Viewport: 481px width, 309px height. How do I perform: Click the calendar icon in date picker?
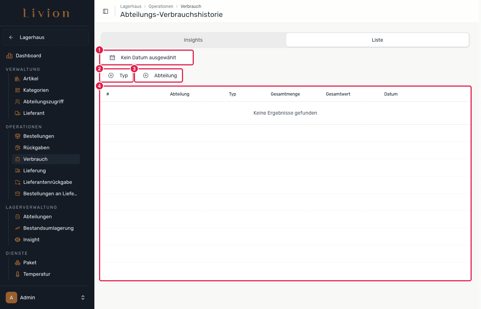pos(112,57)
